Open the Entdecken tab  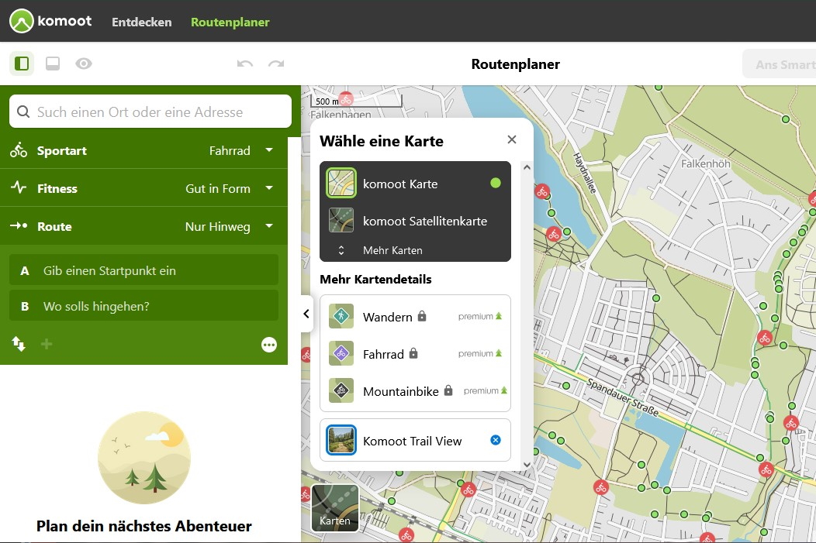pos(141,22)
